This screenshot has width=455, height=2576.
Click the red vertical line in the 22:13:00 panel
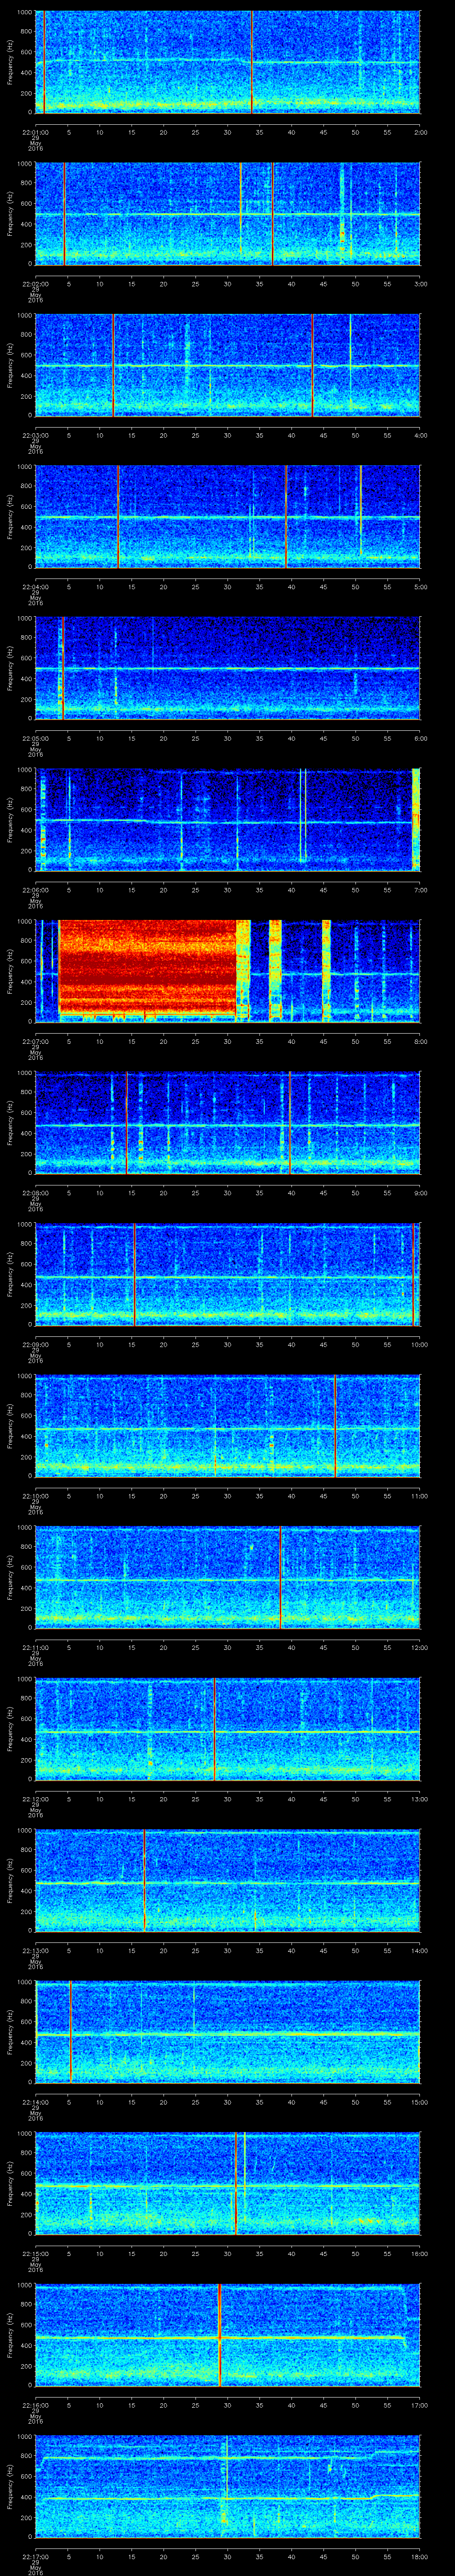[x=145, y=1881]
